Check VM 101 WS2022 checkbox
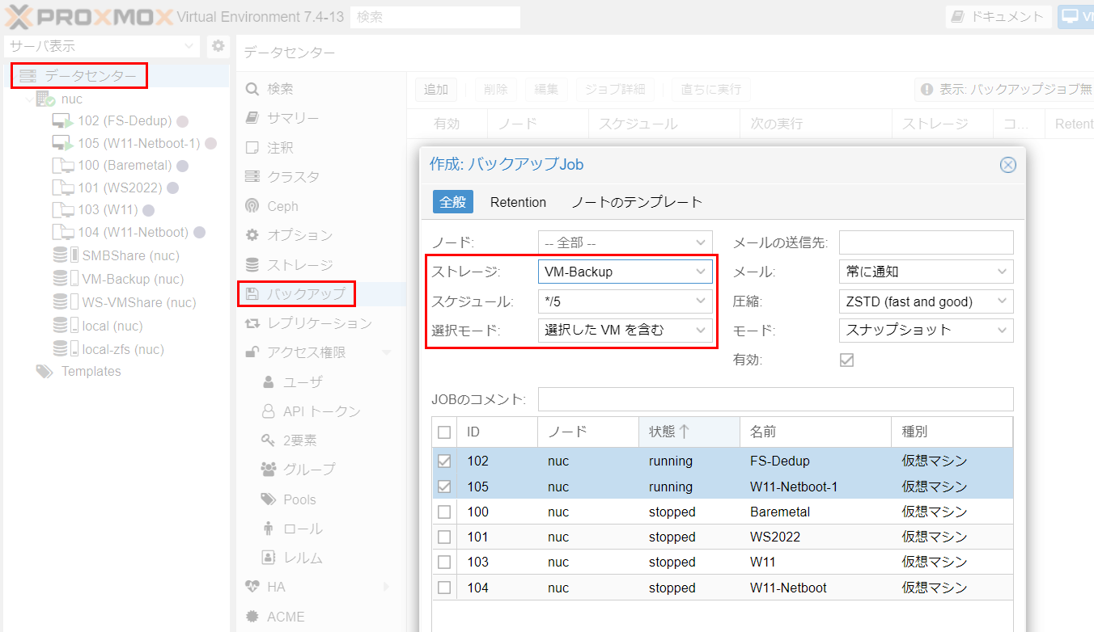The height and width of the screenshot is (632, 1094). tap(444, 537)
